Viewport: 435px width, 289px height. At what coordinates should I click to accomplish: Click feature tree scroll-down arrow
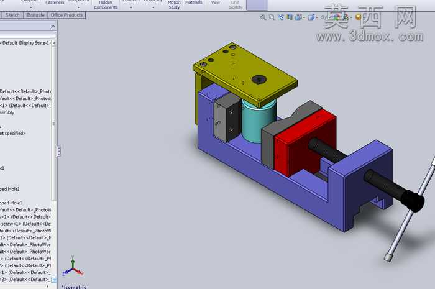54,280
